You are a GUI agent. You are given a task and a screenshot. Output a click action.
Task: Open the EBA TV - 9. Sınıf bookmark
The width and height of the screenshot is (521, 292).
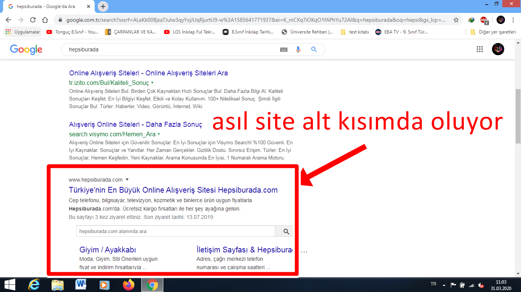tap(402, 32)
